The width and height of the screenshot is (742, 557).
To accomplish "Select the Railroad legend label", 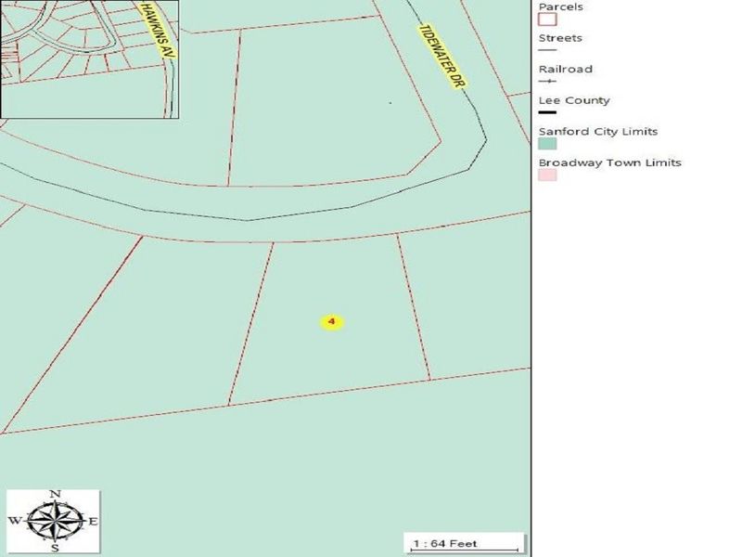I will click(566, 69).
